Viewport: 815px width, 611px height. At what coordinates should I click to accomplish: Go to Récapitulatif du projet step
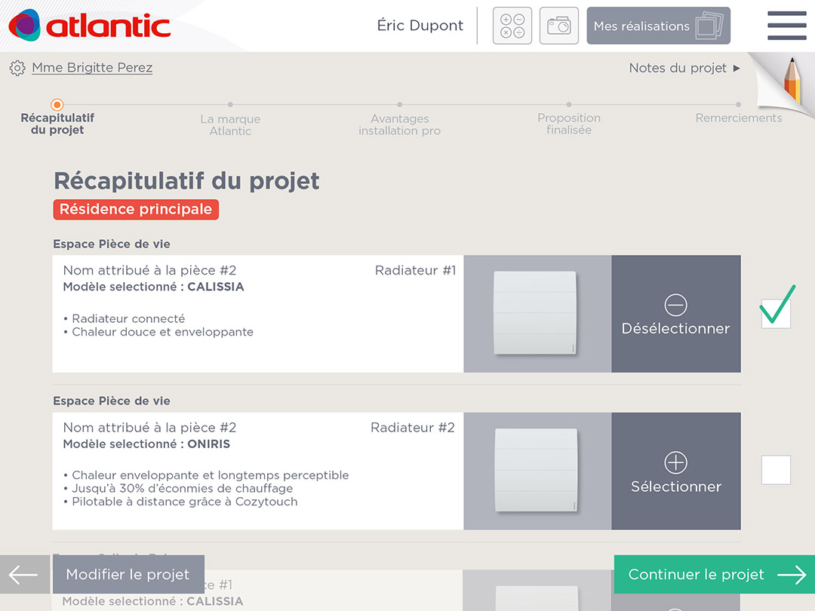pyautogui.click(x=57, y=118)
